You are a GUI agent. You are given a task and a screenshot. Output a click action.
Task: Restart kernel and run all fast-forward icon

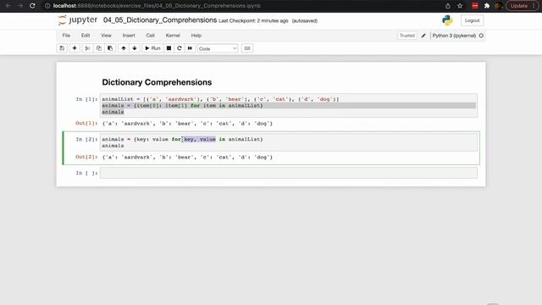tap(190, 48)
